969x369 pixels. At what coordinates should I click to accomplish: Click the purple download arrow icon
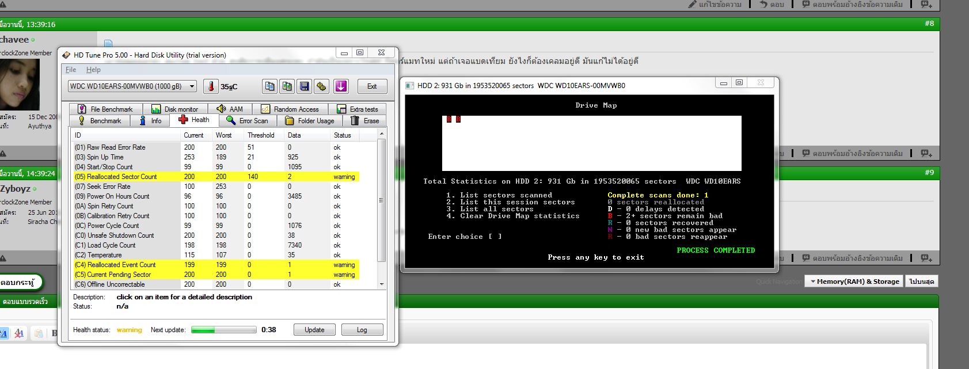point(341,86)
